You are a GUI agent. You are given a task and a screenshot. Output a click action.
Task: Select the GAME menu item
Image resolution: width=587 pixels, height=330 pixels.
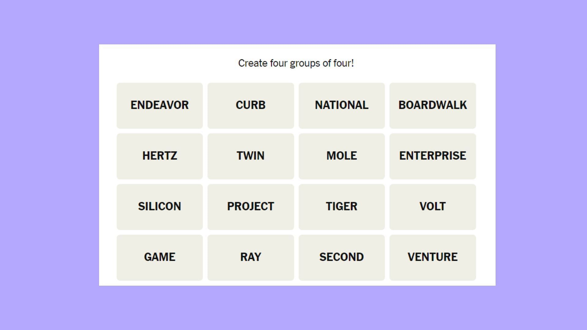click(x=160, y=256)
